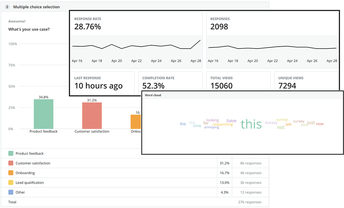The image size is (344, 208).
Task: Click the '4.3%' table cell
Action: [x=225, y=192]
